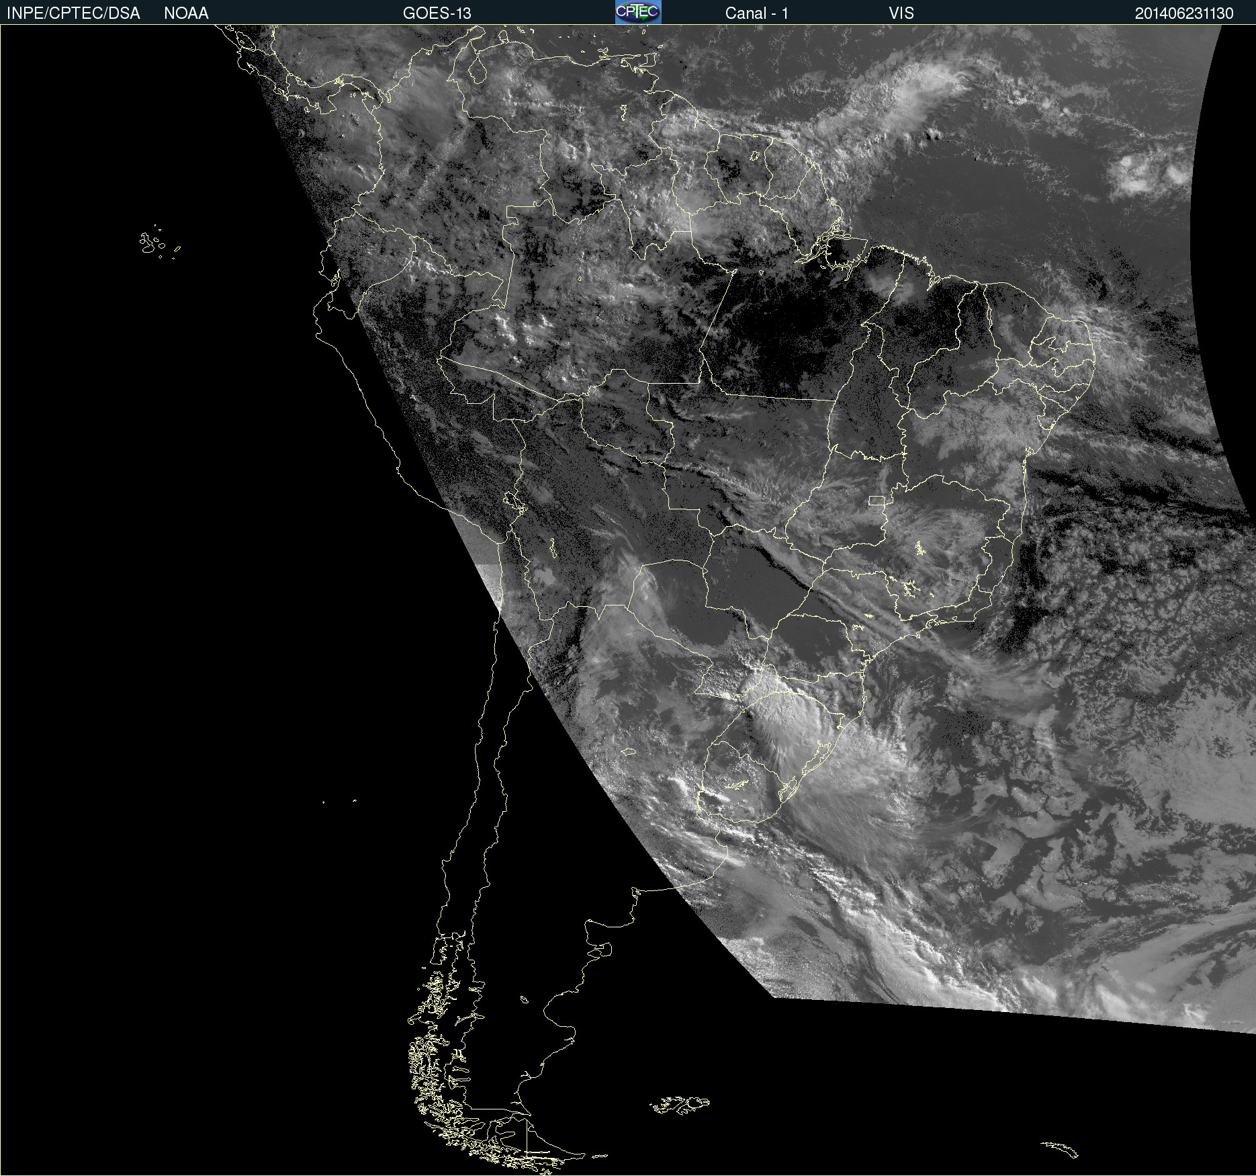This screenshot has height=1176, width=1256.
Task: Click the South Georgia island outline
Action: point(1060,1149)
